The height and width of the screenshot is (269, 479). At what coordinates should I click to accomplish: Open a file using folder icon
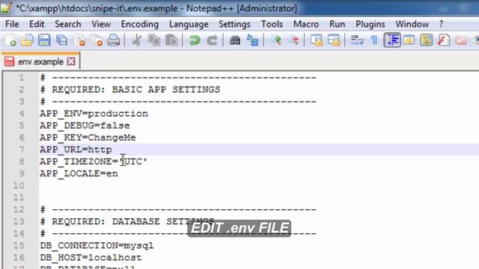click(x=27, y=40)
